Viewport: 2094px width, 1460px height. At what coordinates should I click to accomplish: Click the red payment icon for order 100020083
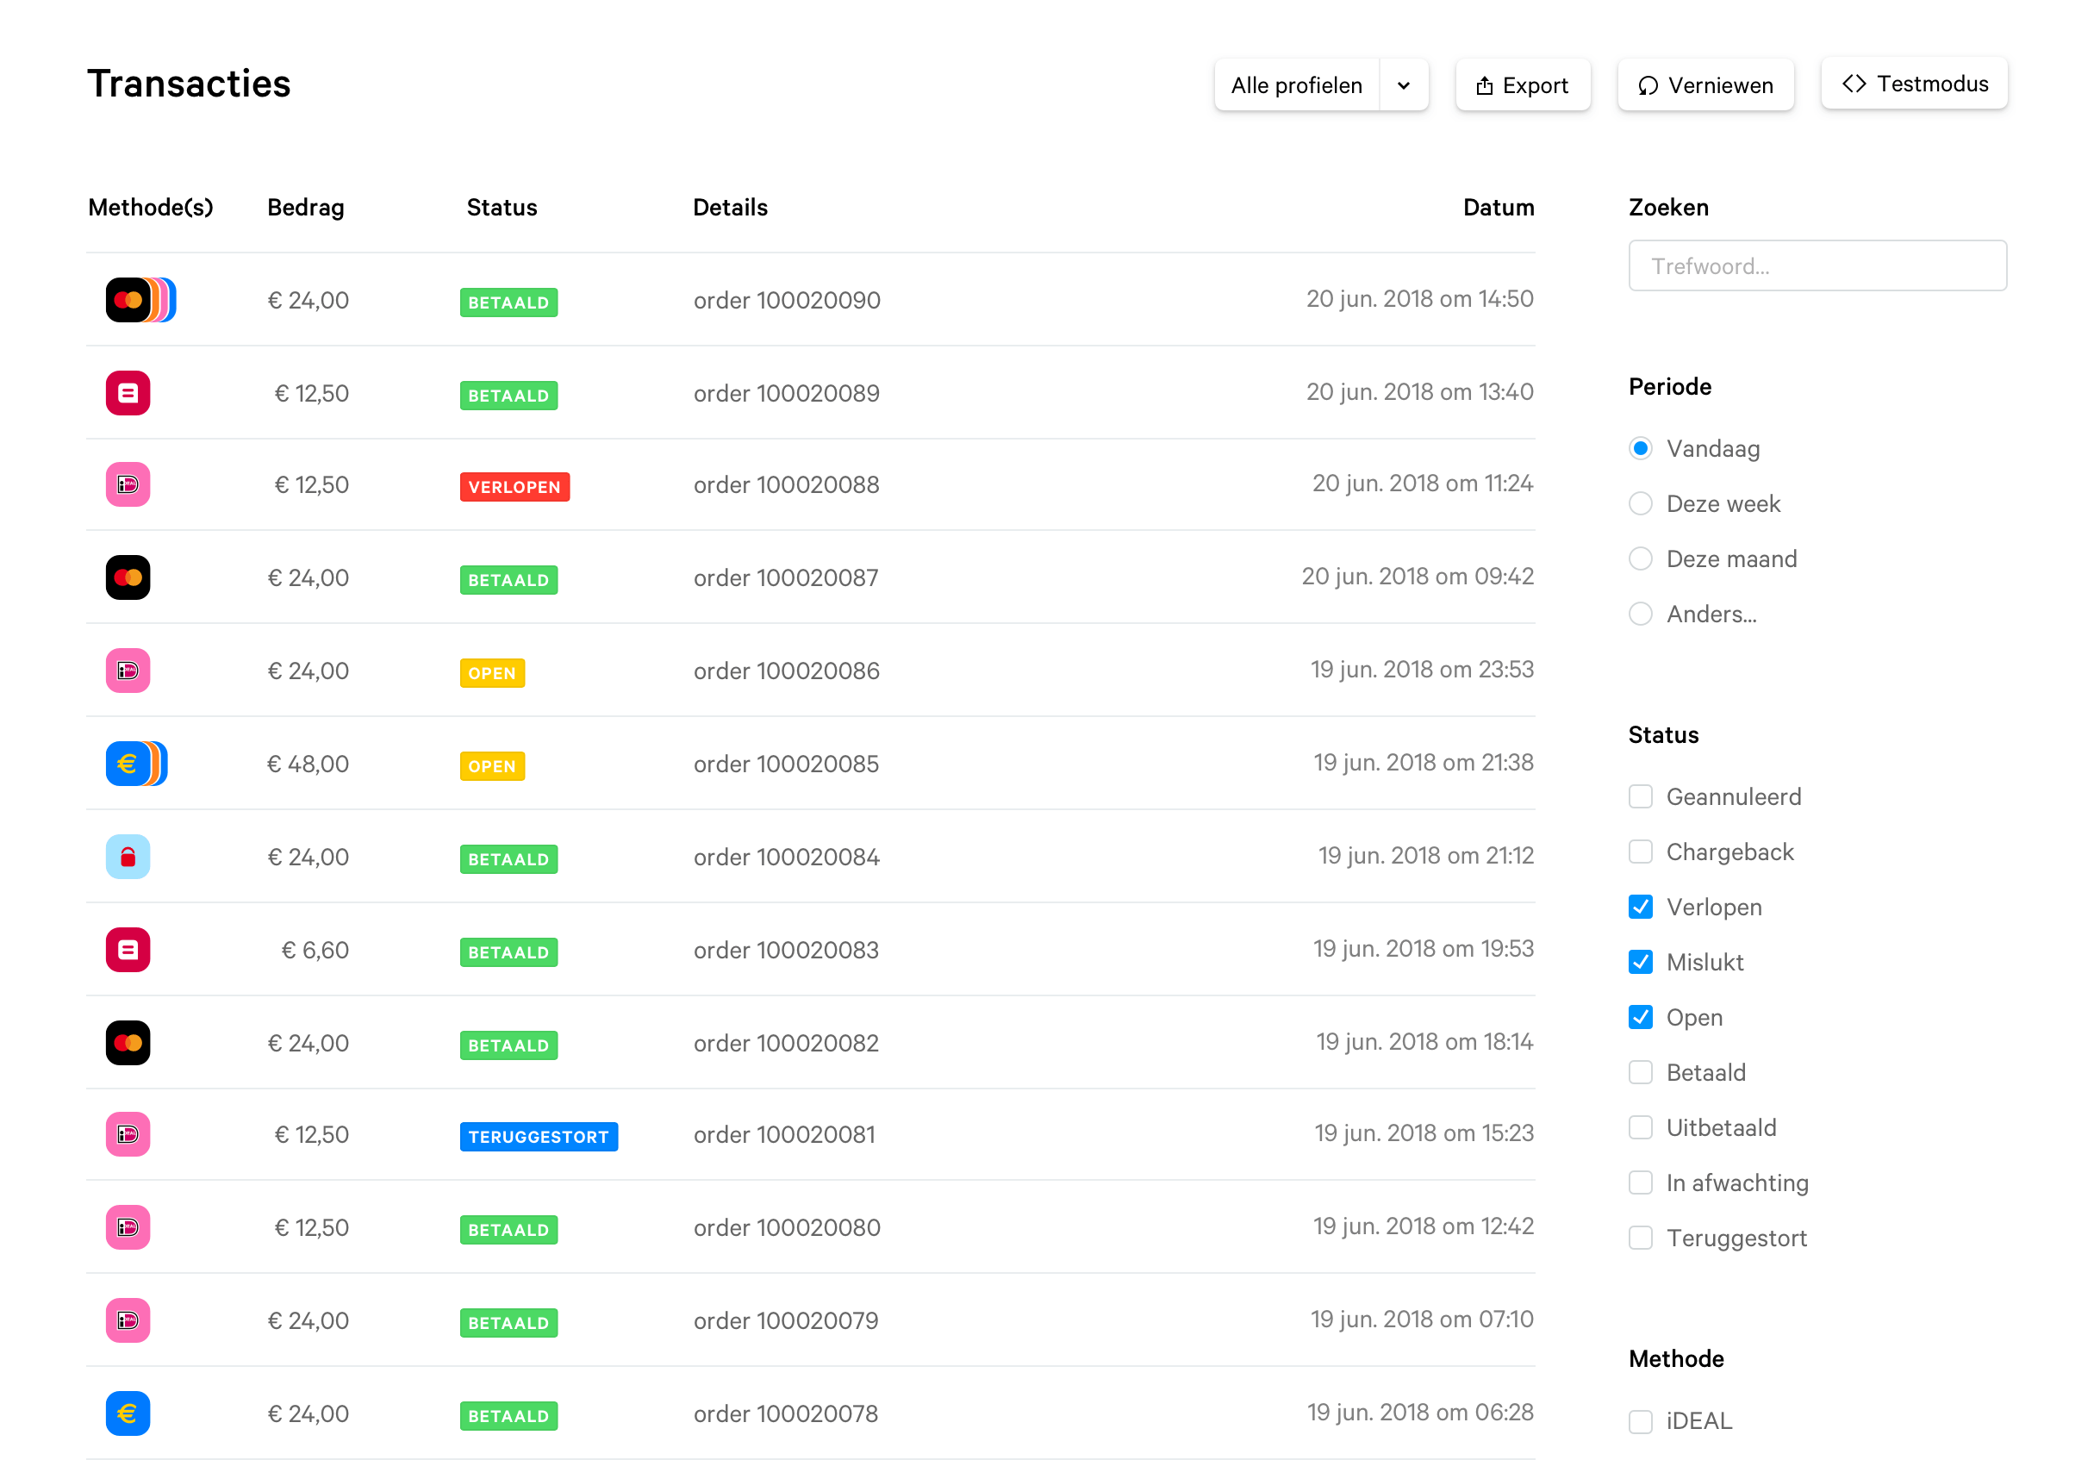pyautogui.click(x=128, y=949)
